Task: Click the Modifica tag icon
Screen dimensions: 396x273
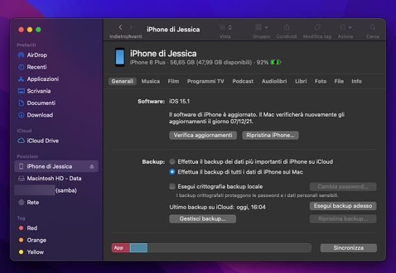Action: tap(317, 27)
